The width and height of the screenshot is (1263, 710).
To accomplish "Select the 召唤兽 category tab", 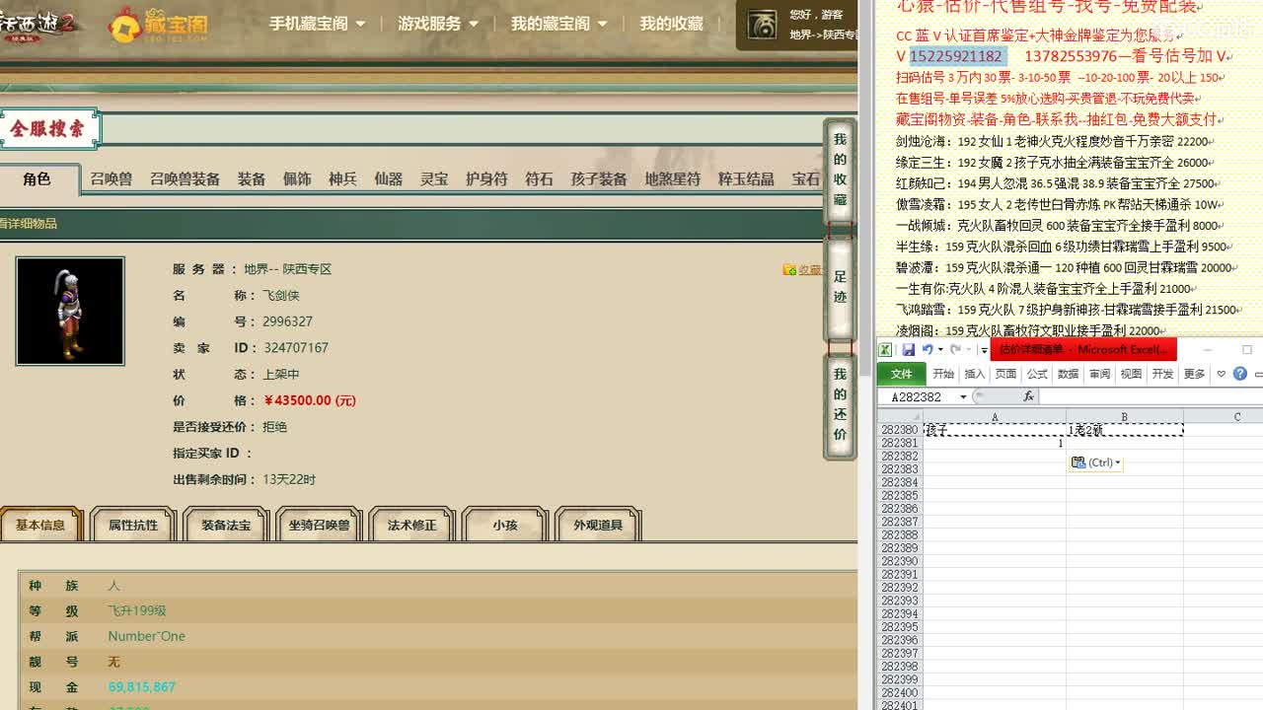I will tap(111, 179).
